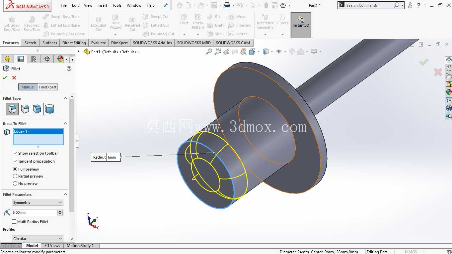Open the Symmetric fillet method dropdown
The width and height of the screenshot is (452, 254).
coord(38,202)
